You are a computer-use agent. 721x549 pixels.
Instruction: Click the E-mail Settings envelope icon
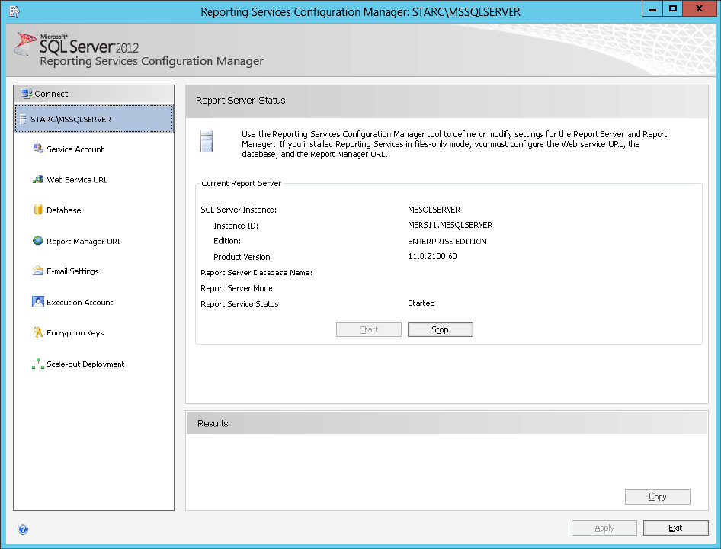click(37, 271)
